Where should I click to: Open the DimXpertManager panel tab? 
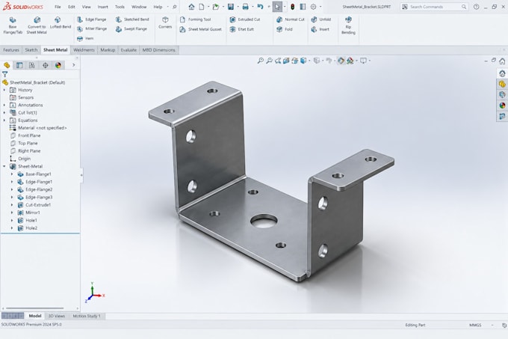click(45, 65)
